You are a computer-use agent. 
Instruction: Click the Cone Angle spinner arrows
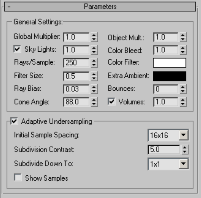93,102
